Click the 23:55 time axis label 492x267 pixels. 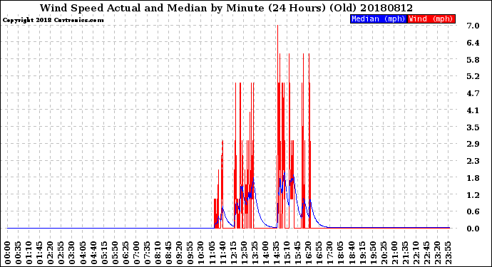pyautogui.click(x=448, y=253)
